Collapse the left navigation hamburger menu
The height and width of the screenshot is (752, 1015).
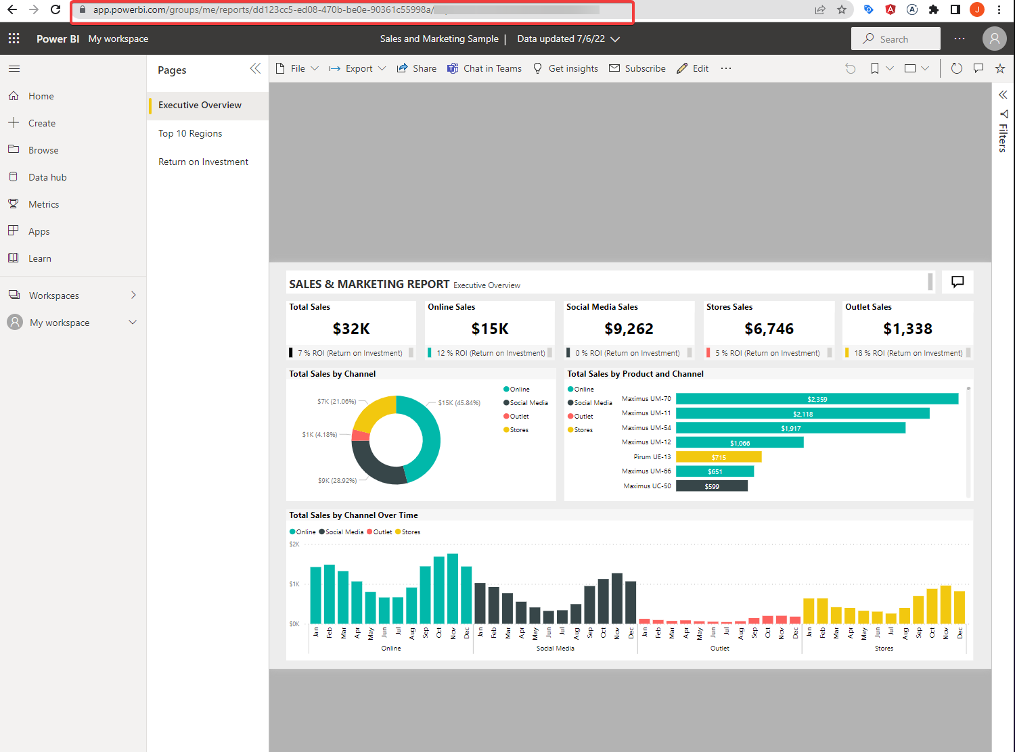coord(14,68)
